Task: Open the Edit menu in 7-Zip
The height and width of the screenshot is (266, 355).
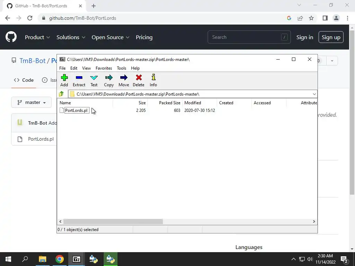Action: (x=74, y=68)
